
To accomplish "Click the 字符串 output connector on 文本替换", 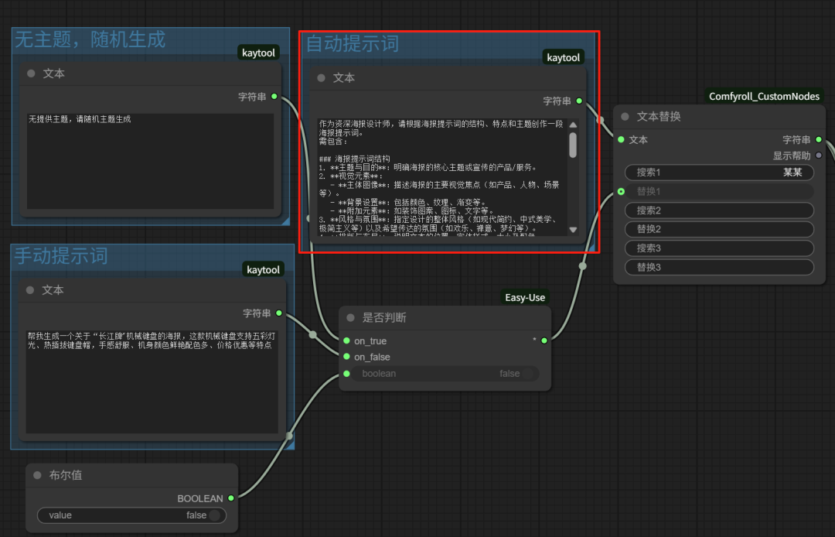I will click(x=819, y=139).
